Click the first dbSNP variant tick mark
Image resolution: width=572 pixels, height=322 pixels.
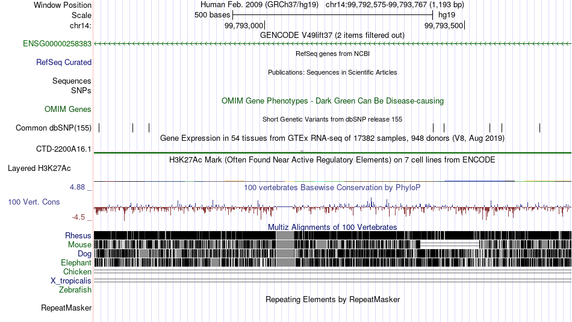[x=99, y=128]
